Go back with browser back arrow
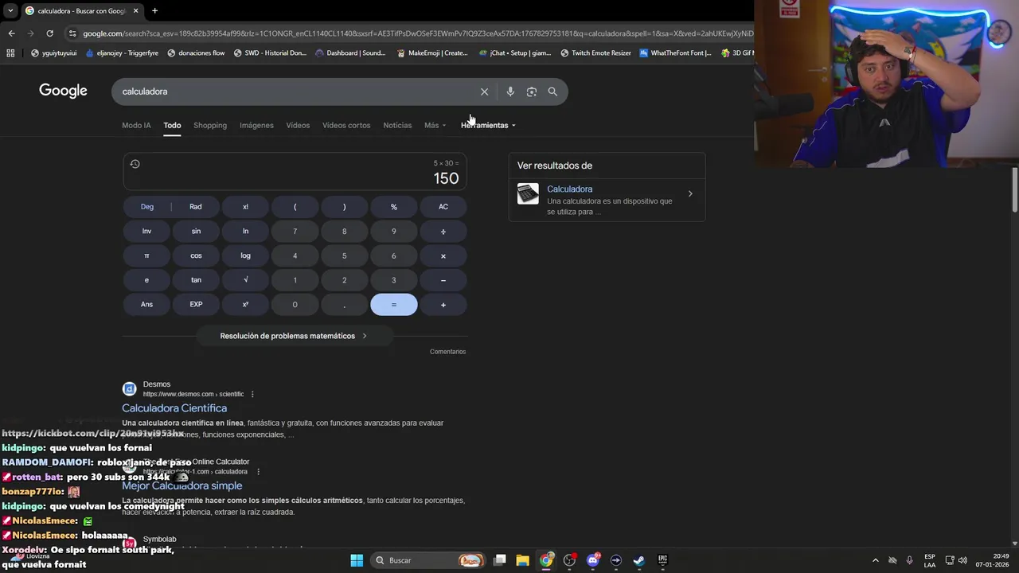Screen dimensions: 1019x573 click(x=11, y=33)
